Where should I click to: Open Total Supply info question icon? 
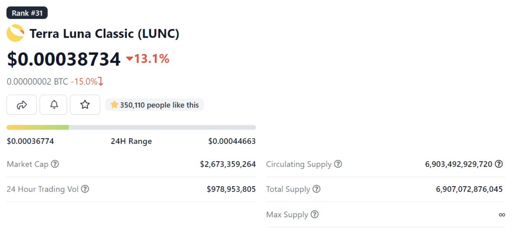317,189
